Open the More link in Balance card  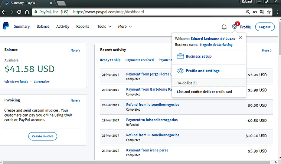coord(75,51)
